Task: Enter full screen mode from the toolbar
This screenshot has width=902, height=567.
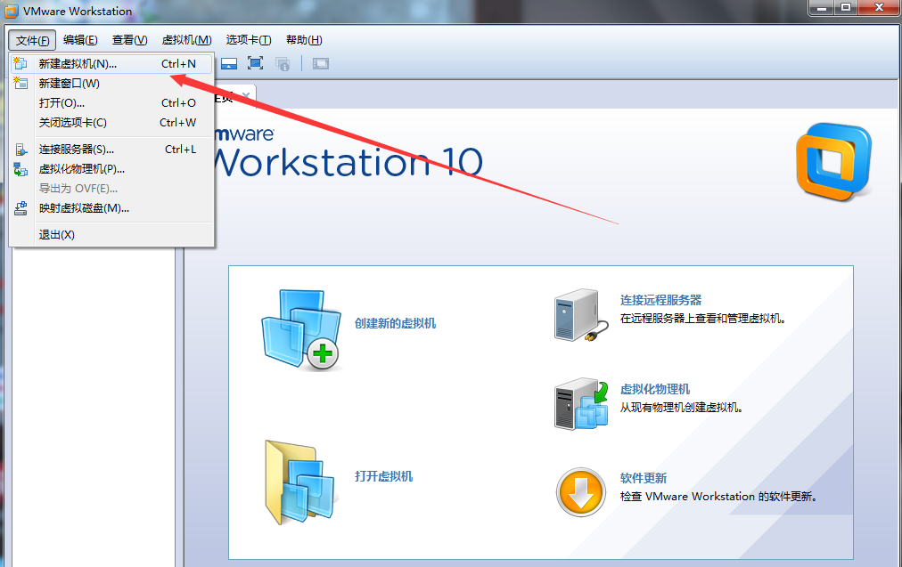Action: point(255,63)
